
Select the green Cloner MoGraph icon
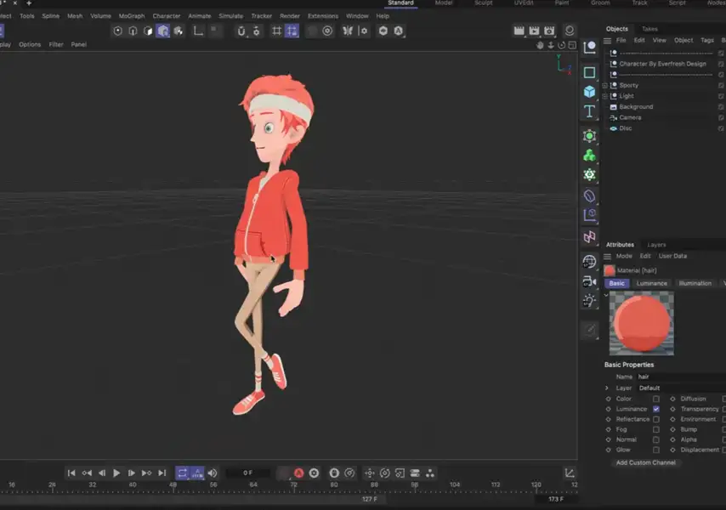(589, 156)
